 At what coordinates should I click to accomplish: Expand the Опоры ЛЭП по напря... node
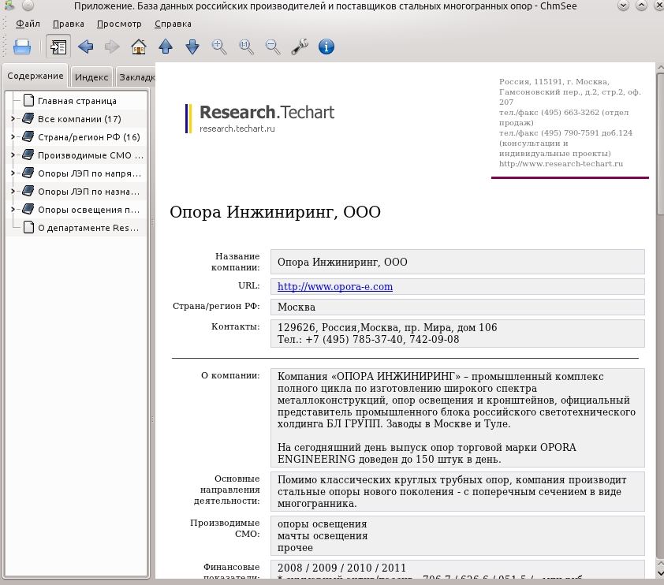pos(13,173)
